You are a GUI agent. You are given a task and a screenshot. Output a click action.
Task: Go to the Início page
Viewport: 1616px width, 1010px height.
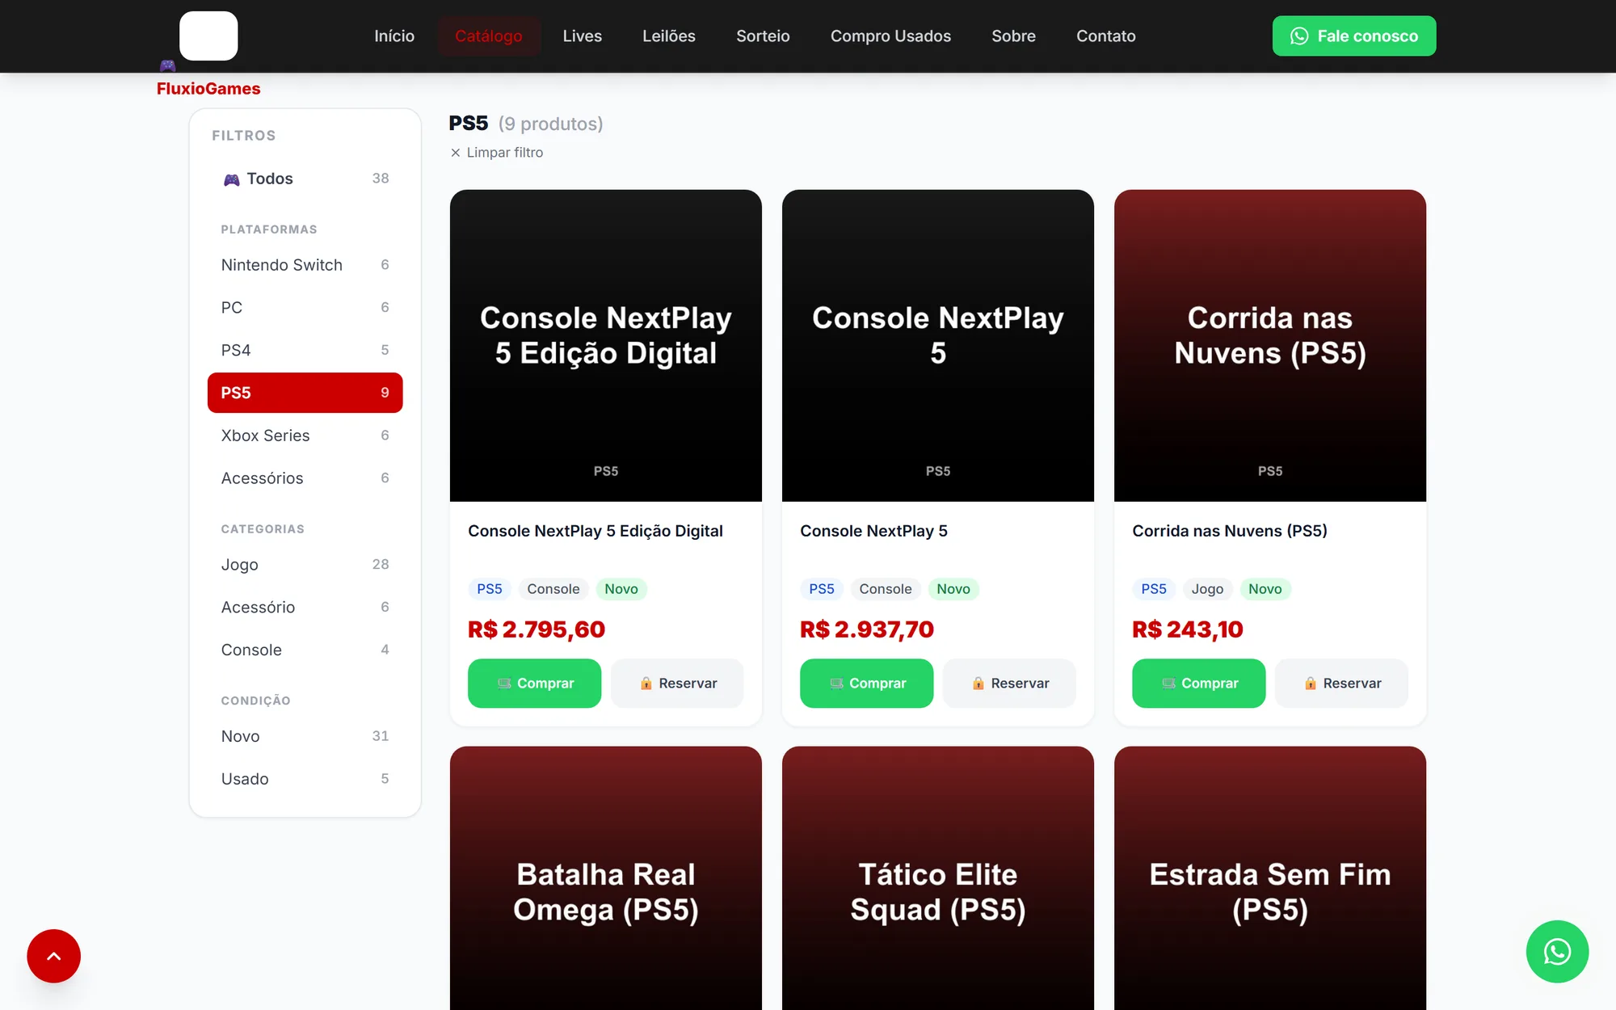click(394, 36)
